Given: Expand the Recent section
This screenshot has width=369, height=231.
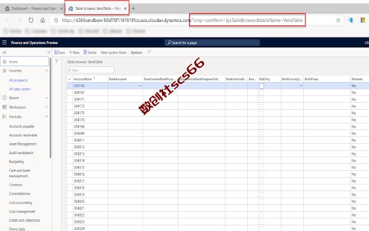Looking at the screenshot, I should pyautogui.click(x=46, y=98).
